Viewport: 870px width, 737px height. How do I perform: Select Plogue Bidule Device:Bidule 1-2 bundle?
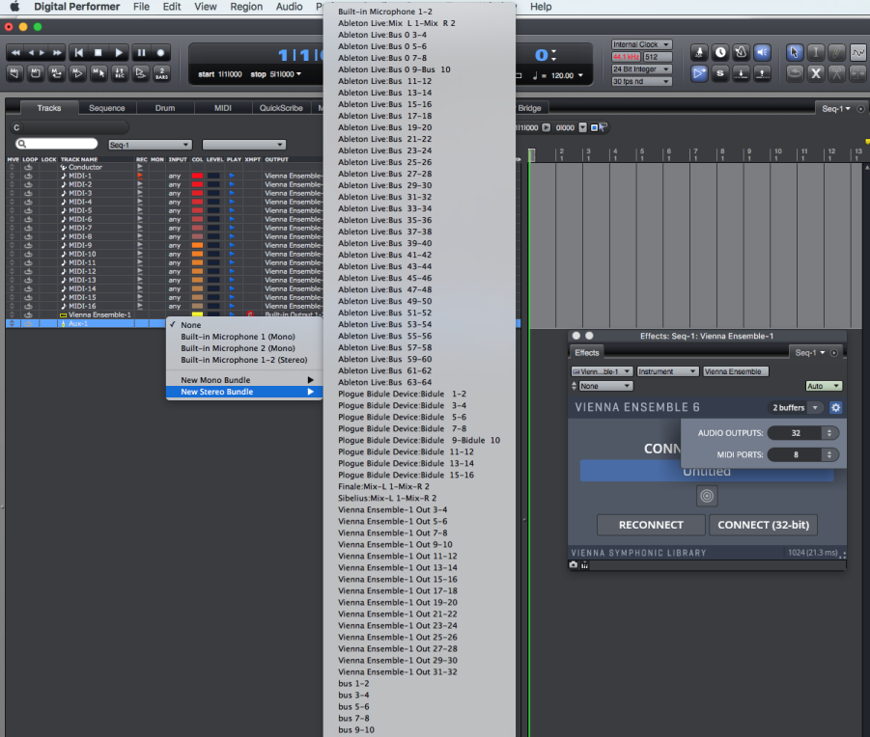[419, 394]
